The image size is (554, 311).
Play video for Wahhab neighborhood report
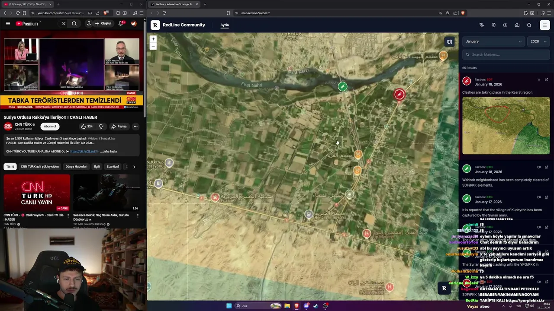pyautogui.click(x=539, y=167)
